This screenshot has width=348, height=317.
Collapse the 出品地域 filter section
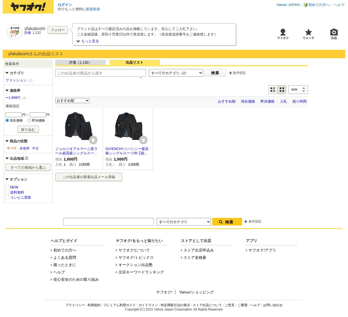coord(7,158)
